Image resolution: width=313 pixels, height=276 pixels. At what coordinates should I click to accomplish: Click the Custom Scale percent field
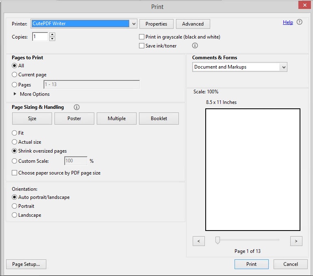pos(76,161)
